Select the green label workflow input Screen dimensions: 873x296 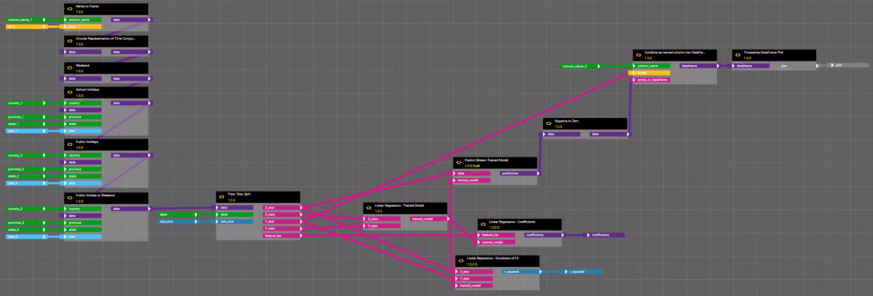click(x=178, y=215)
